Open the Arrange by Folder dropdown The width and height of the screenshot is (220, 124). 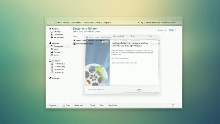[x=173, y=30]
